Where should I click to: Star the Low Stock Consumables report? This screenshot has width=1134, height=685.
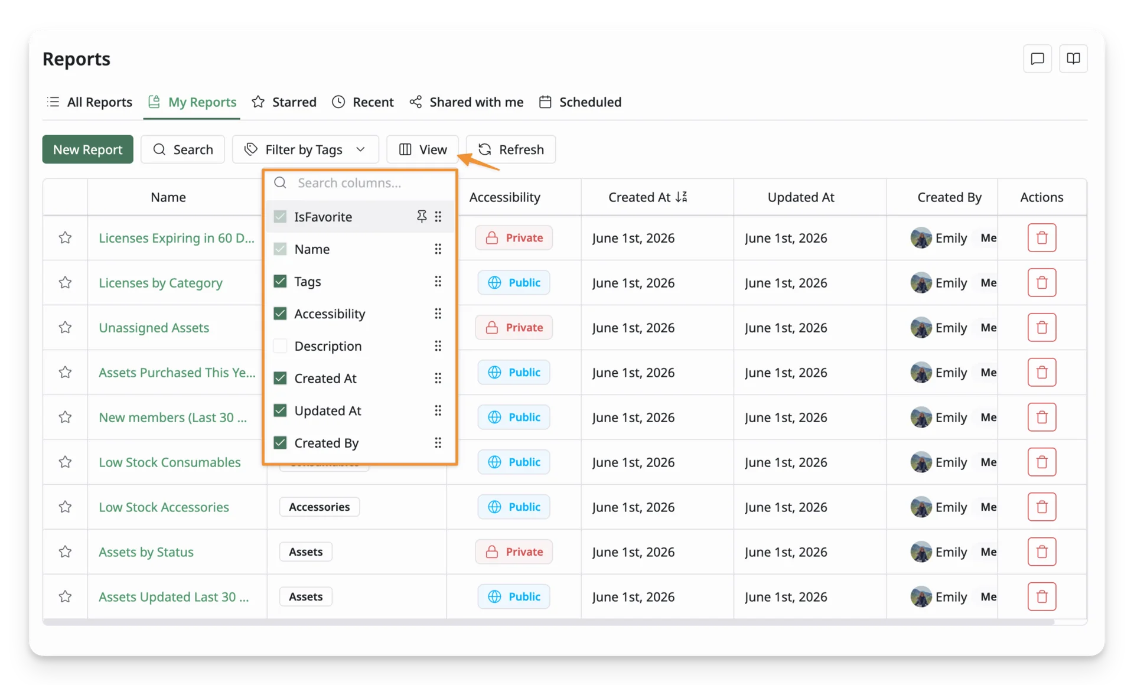click(65, 462)
